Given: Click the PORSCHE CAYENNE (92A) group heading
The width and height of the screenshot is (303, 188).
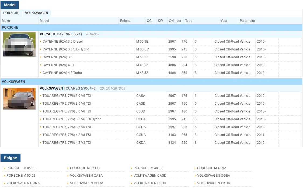Looking at the screenshot, I should [x=61, y=34].
